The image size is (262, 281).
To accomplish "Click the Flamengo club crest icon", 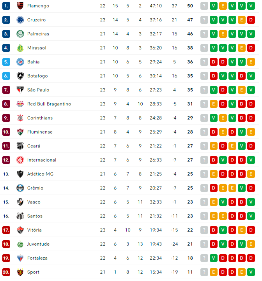I will (x=20, y=6).
